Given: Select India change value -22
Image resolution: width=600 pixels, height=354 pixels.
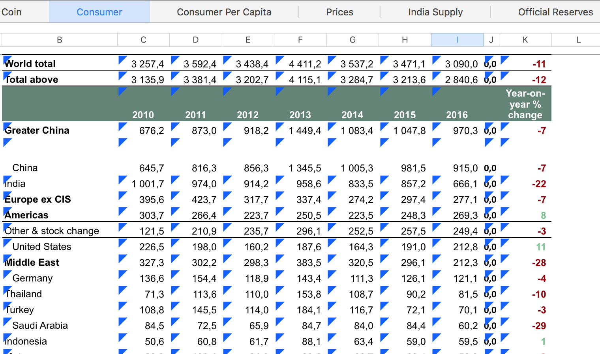Looking at the screenshot, I should click(x=539, y=184).
